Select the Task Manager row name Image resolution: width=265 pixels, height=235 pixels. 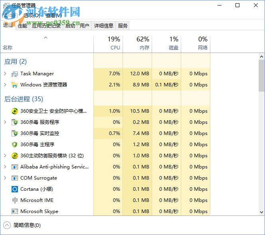[x=37, y=74]
